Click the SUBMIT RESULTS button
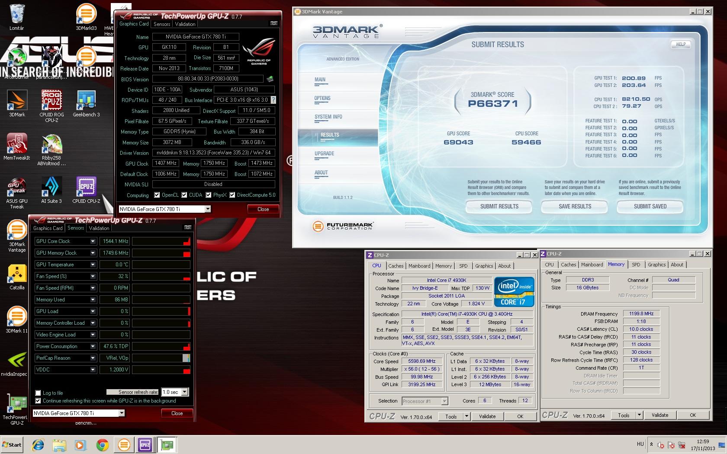The height and width of the screenshot is (454, 727). 499,207
